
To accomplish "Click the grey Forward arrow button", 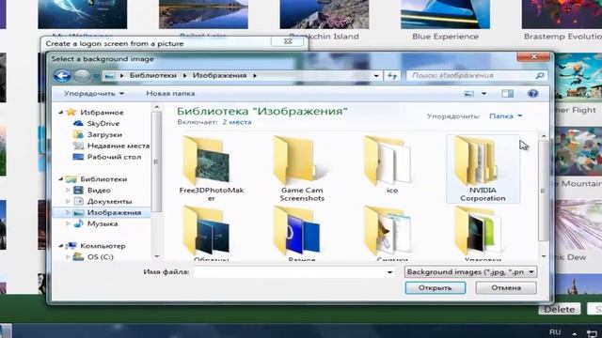I will coord(82,75).
